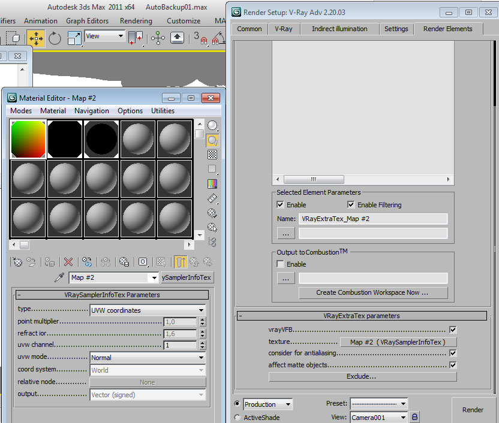Toggle the Show End Result icon
Viewport: 499px width, 423px height.
[181, 262]
